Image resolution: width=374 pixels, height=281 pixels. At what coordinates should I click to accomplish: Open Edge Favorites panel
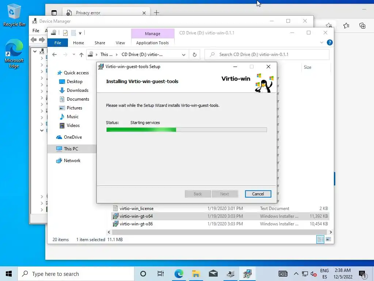(x=346, y=26)
